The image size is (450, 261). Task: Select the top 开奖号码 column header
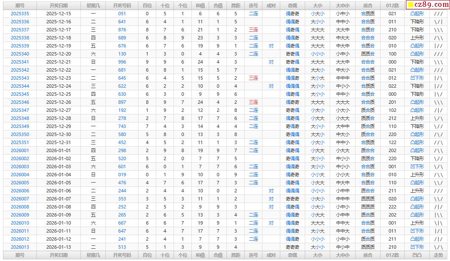point(122,6)
